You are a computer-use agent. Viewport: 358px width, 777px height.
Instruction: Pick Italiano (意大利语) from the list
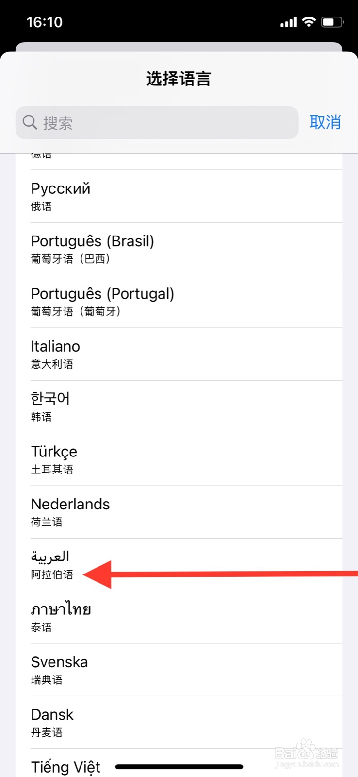(x=186, y=354)
